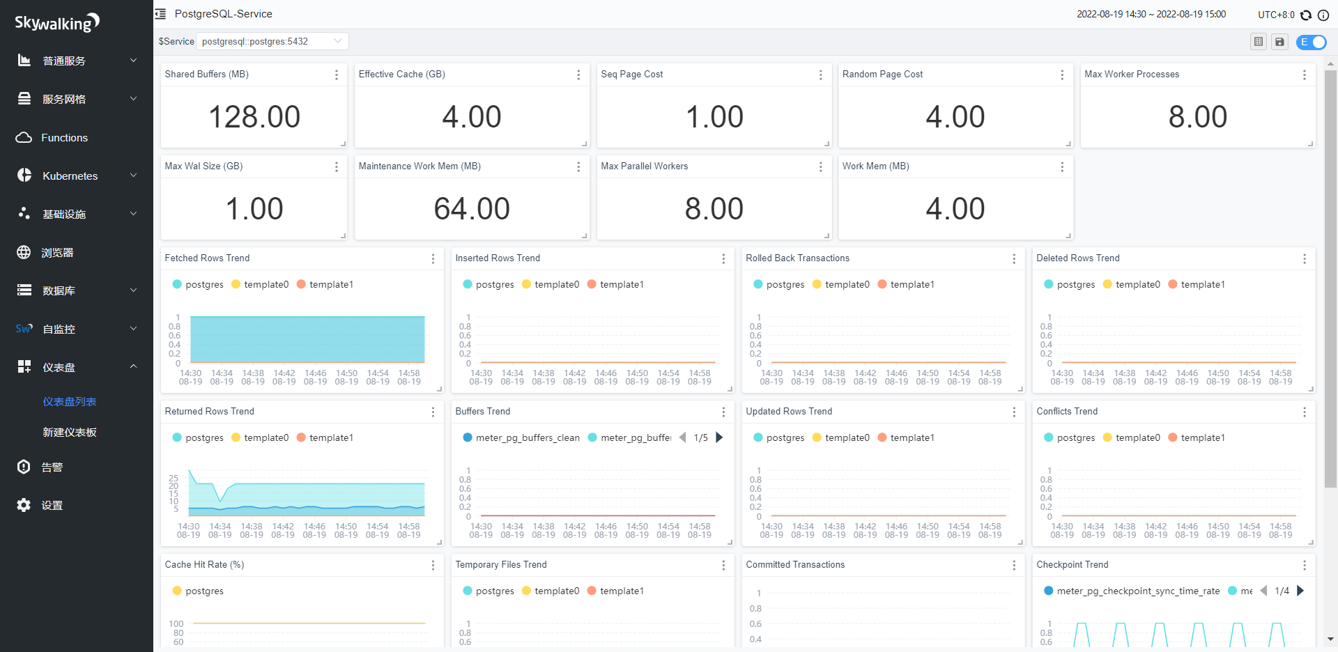The width and height of the screenshot is (1338, 652).
Task: Click the SkyWalking logo
Action: [x=57, y=22]
